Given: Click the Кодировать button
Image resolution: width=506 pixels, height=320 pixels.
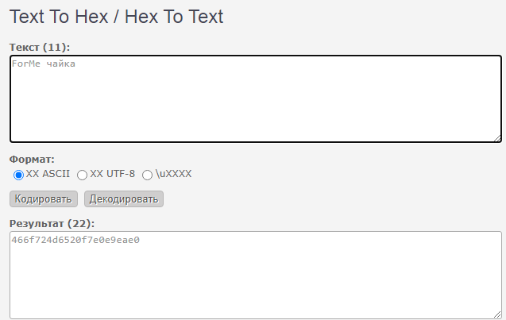Looking at the screenshot, I should (44, 199).
